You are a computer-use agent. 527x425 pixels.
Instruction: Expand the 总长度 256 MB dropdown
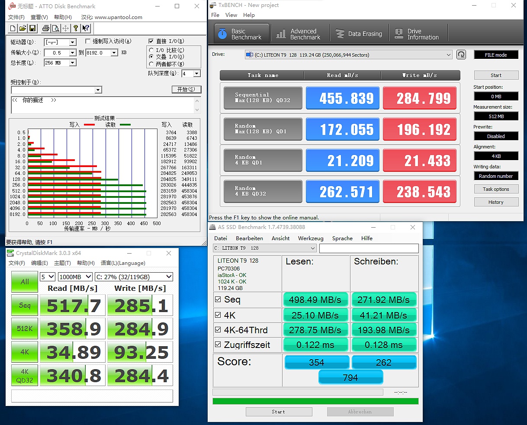click(x=73, y=63)
